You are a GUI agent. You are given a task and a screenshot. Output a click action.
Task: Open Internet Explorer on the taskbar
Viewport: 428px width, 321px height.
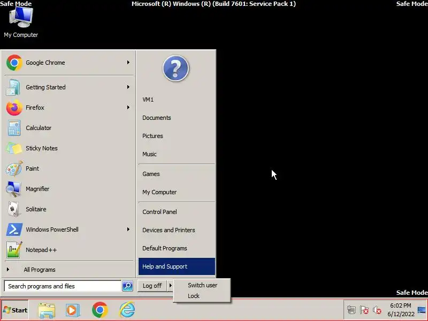coord(127,310)
